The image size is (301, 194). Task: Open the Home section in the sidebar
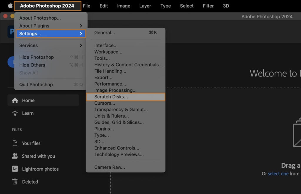(x=28, y=100)
